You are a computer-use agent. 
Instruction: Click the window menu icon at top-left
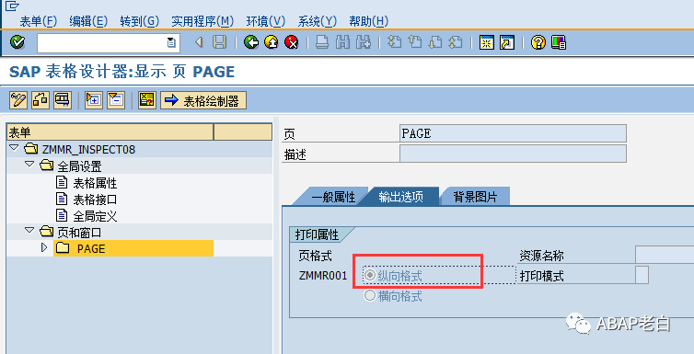tap(13, 6)
